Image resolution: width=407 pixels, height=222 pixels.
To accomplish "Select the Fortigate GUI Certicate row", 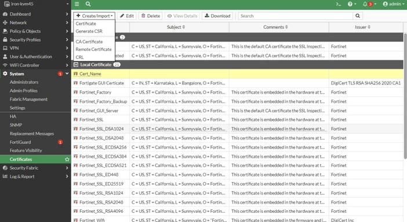I will tap(237, 83).
